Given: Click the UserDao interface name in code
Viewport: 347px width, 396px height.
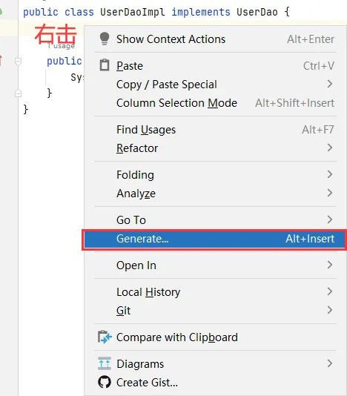Looking at the screenshot, I should pyautogui.click(x=257, y=12).
